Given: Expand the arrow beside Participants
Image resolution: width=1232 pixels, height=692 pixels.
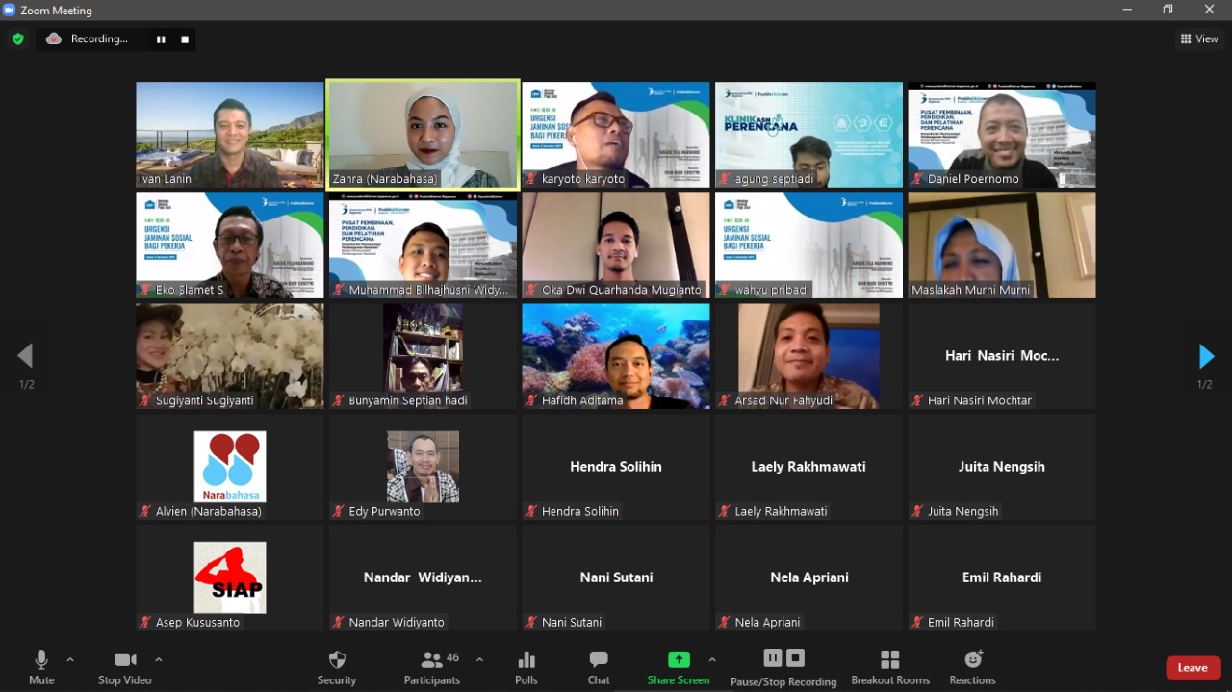Looking at the screenshot, I should 479,660.
